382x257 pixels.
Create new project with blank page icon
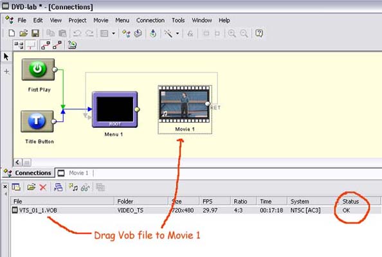(12, 33)
